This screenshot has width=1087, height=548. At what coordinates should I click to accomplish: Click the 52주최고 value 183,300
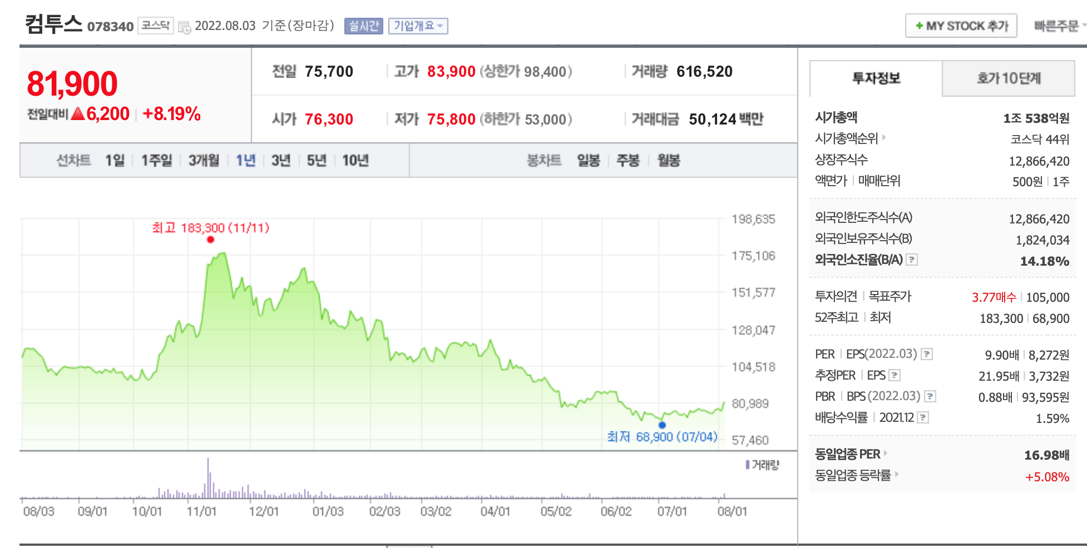coord(1001,318)
